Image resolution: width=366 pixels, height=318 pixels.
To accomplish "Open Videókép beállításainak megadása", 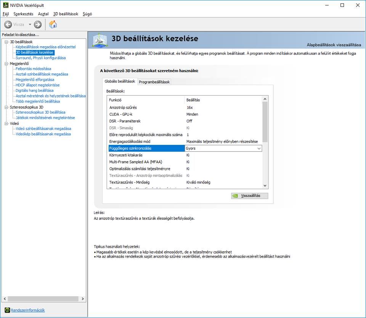I will (43, 134).
